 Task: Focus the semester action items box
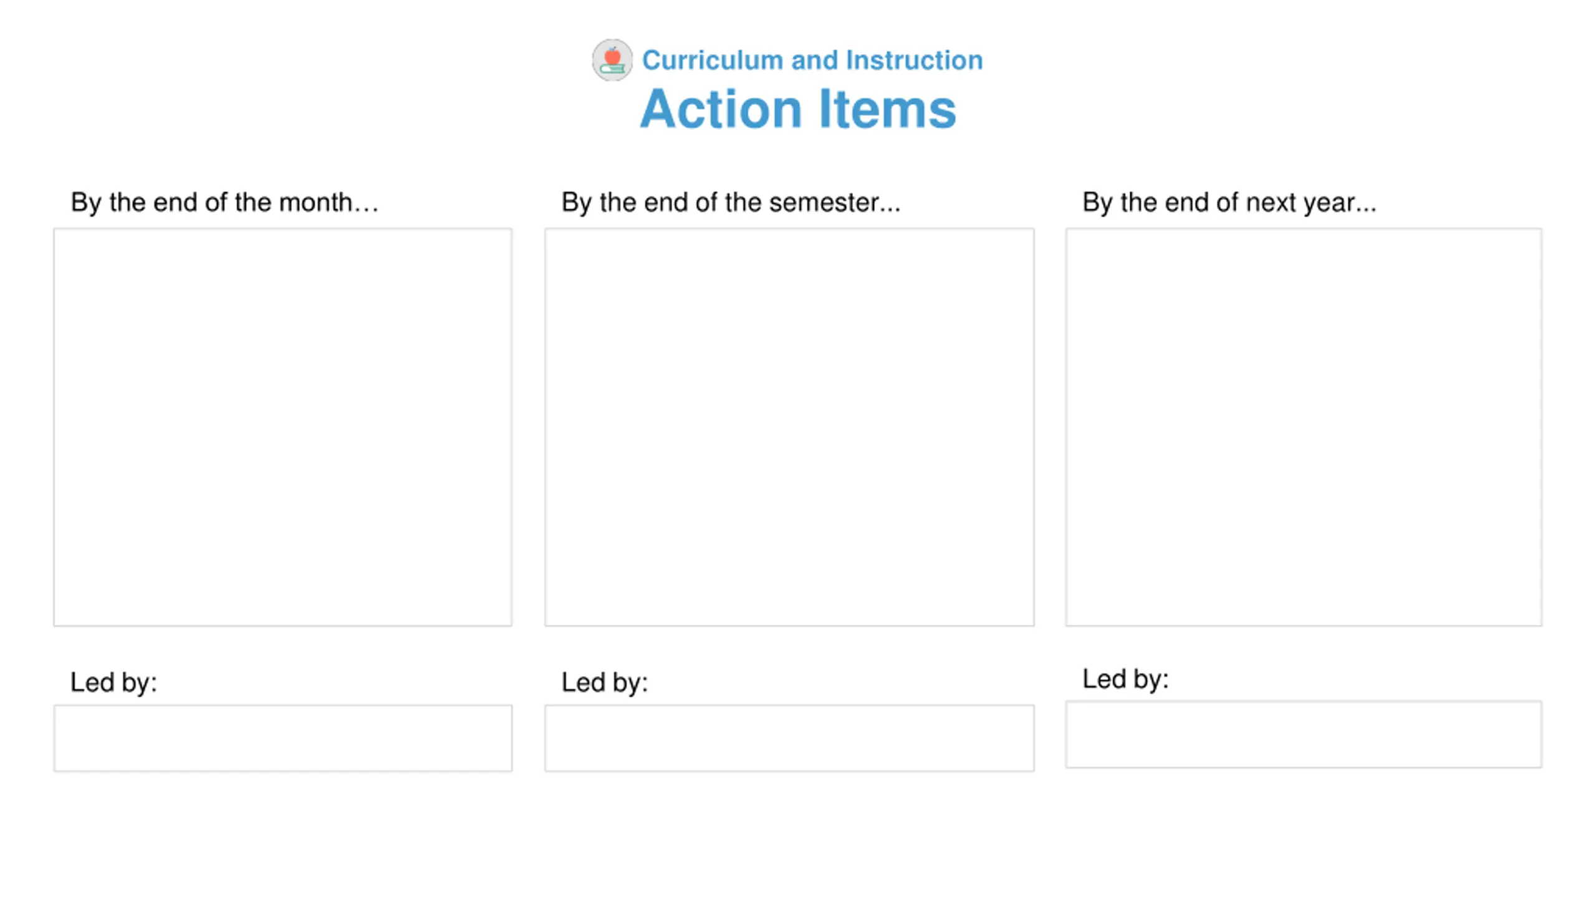[789, 427]
